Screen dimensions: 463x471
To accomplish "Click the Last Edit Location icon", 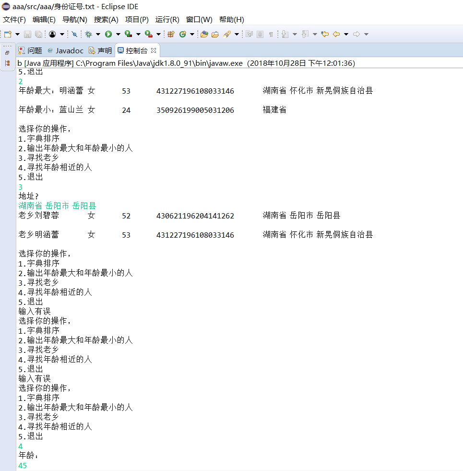I will coord(325,34).
